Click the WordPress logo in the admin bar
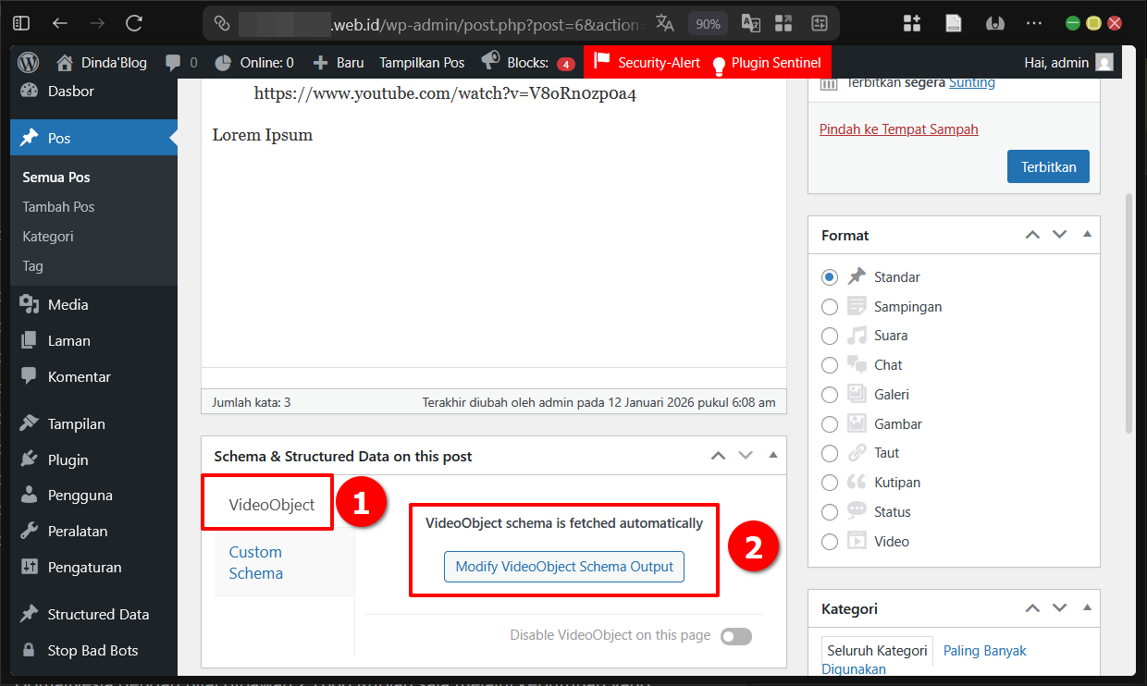This screenshot has width=1147, height=686. coord(28,63)
